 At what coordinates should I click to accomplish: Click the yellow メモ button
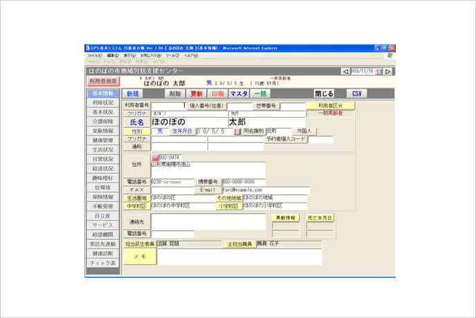click(140, 256)
